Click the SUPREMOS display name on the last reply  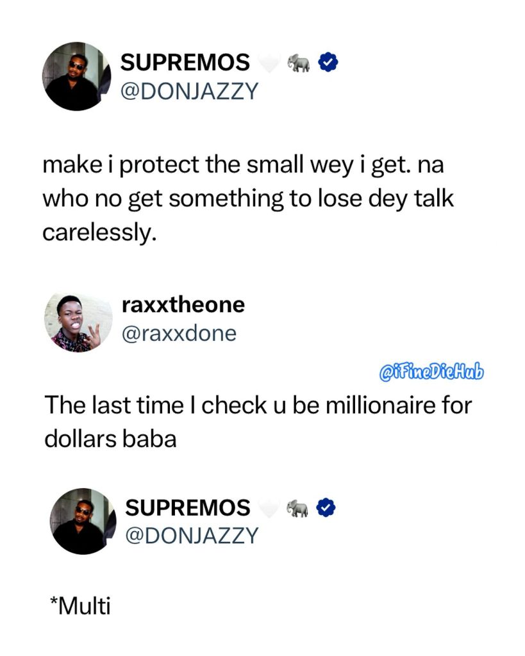pos(187,508)
